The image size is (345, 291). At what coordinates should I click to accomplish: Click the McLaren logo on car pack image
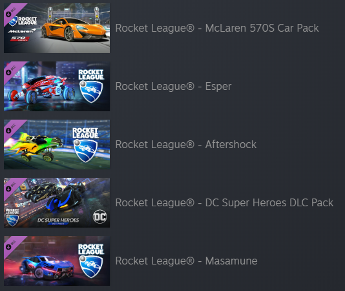(22, 31)
